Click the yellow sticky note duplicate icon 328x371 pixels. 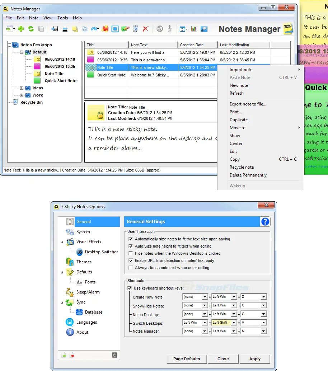pos(75,29)
